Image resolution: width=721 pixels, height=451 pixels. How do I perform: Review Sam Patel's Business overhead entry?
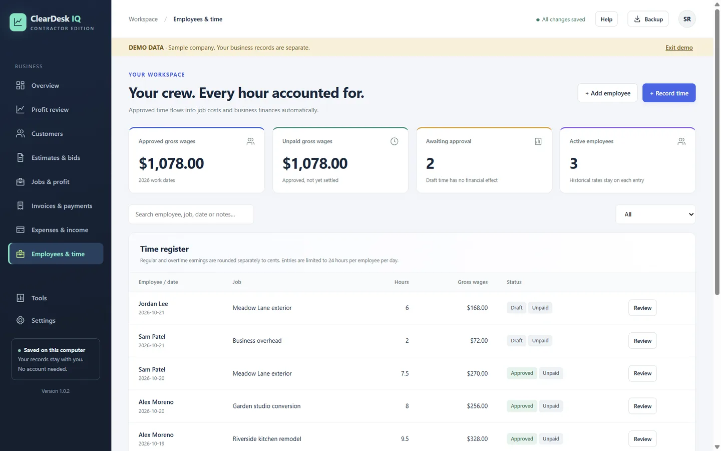[642, 341]
